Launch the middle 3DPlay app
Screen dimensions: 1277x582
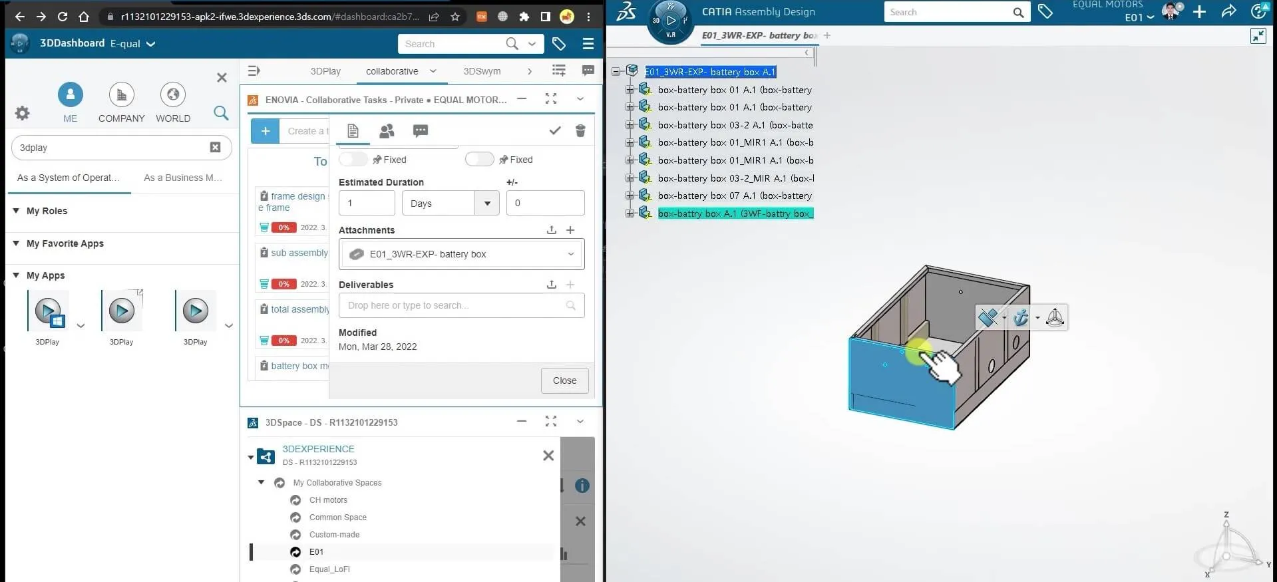pyautogui.click(x=122, y=311)
